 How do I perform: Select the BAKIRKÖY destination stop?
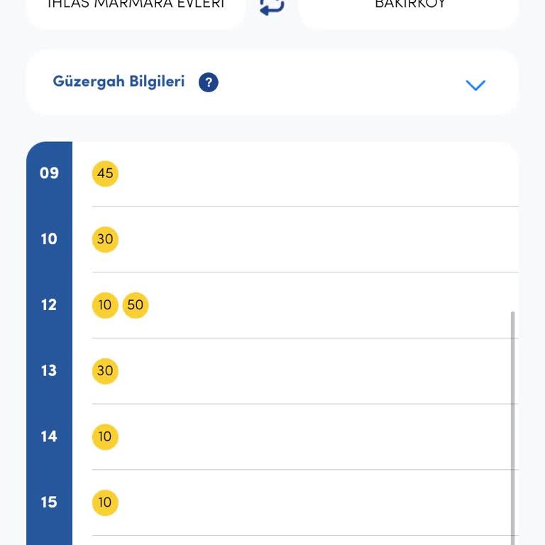pyautogui.click(x=409, y=6)
